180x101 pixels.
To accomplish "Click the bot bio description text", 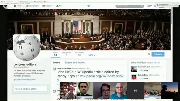I will point(29,73).
